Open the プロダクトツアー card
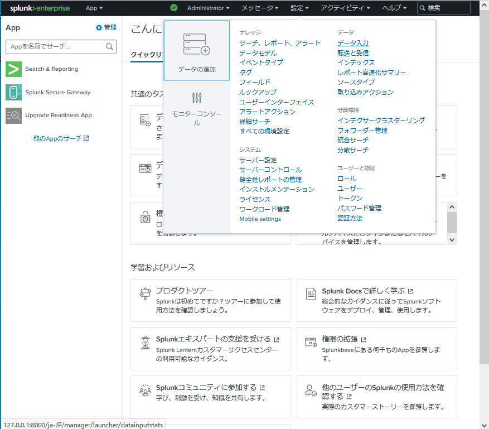489x429 pixels. [211, 301]
